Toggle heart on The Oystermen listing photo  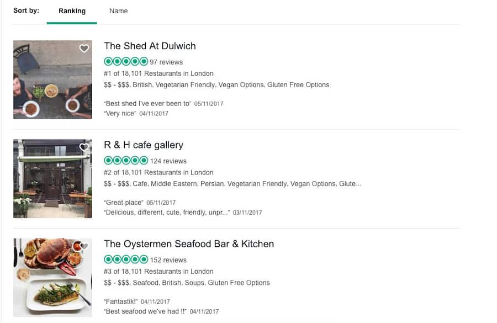tap(84, 246)
